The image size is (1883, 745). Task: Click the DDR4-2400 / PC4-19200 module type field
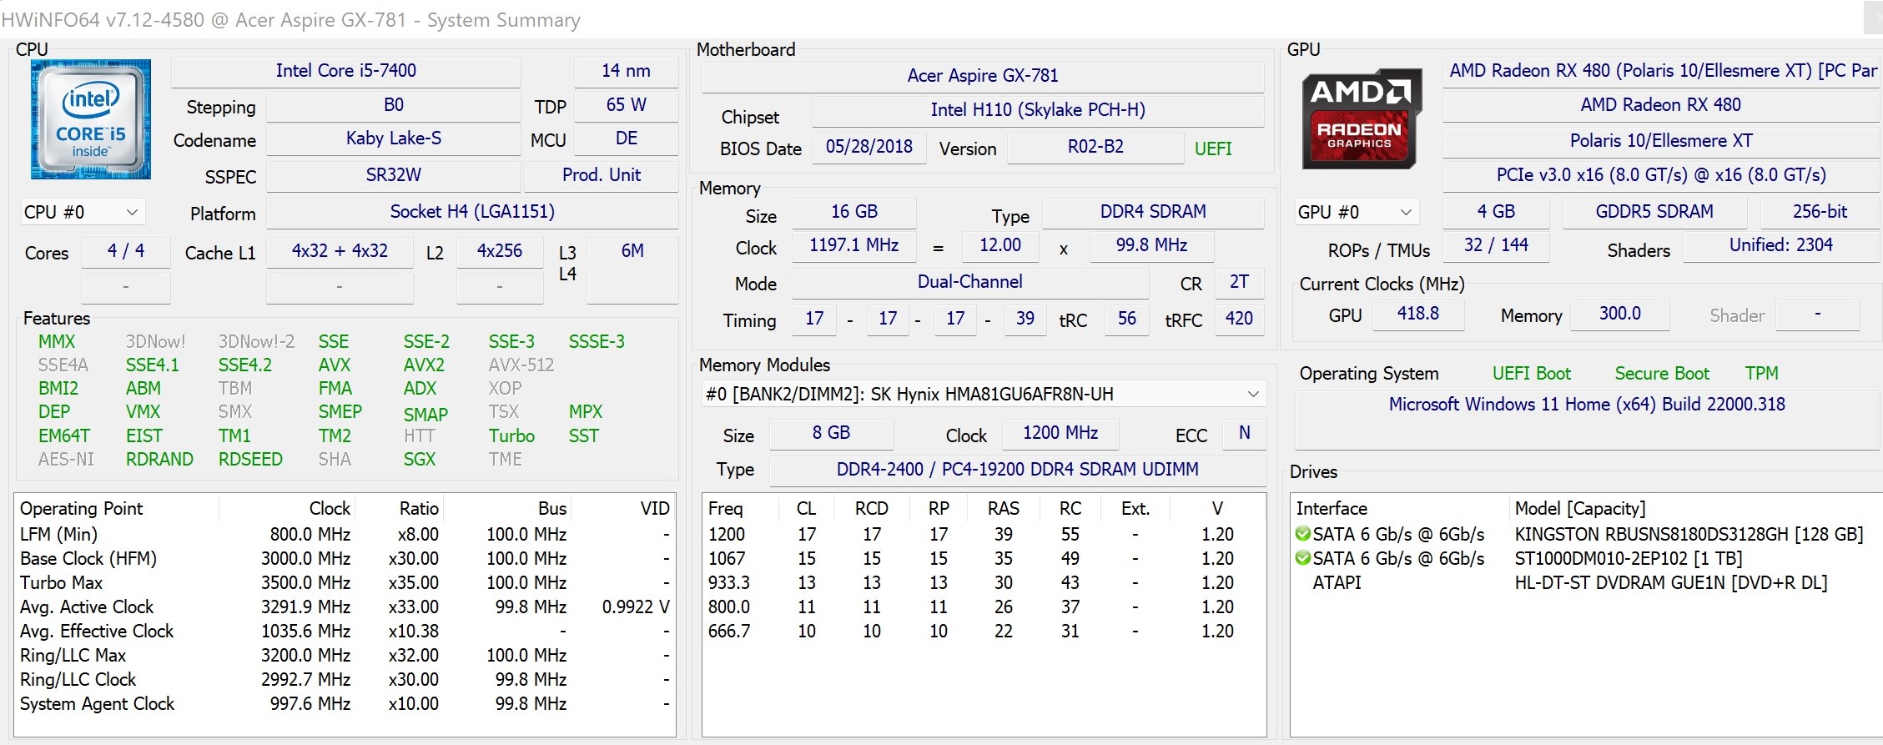(x=1018, y=470)
